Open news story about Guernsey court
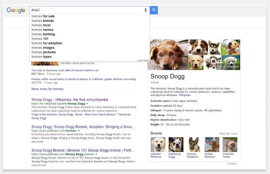270x174 pixels. click(x=65, y=70)
